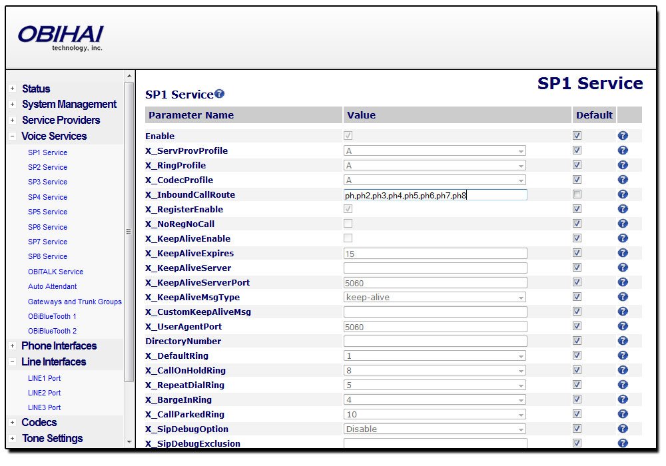Select Auto Attendant from sidebar

coord(52,286)
